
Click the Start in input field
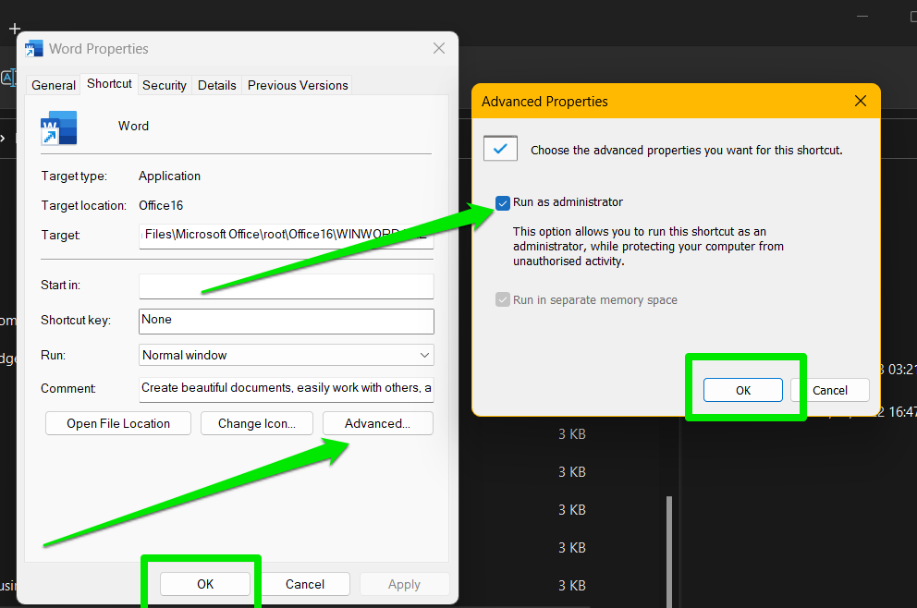pyautogui.click(x=286, y=286)
